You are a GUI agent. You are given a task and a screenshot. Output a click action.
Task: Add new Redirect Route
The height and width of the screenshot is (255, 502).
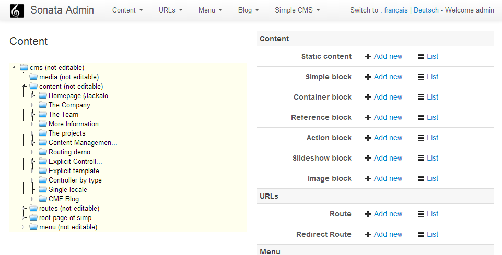[388, 234]
